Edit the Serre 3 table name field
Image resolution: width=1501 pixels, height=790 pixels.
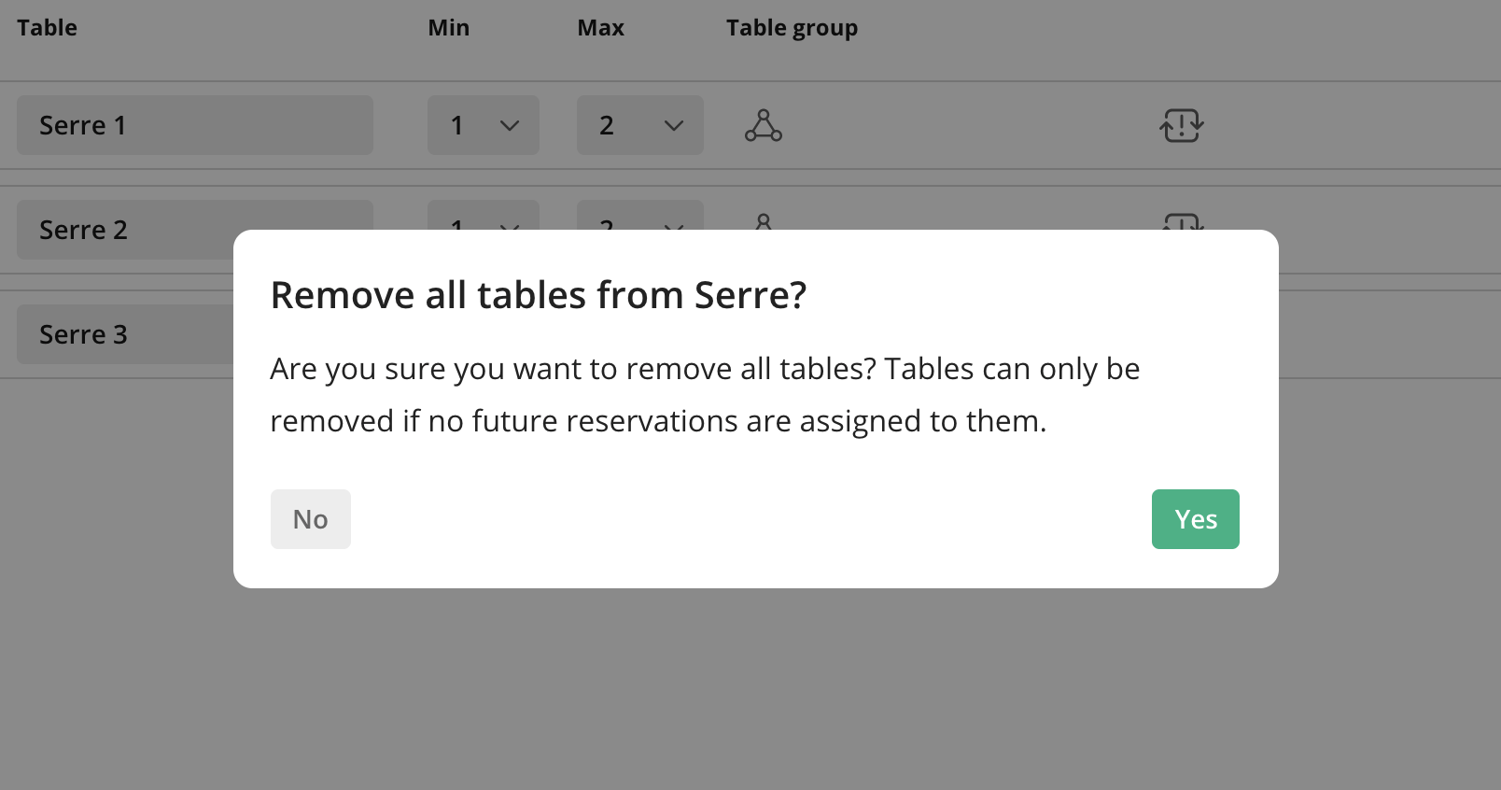(125, 334)
